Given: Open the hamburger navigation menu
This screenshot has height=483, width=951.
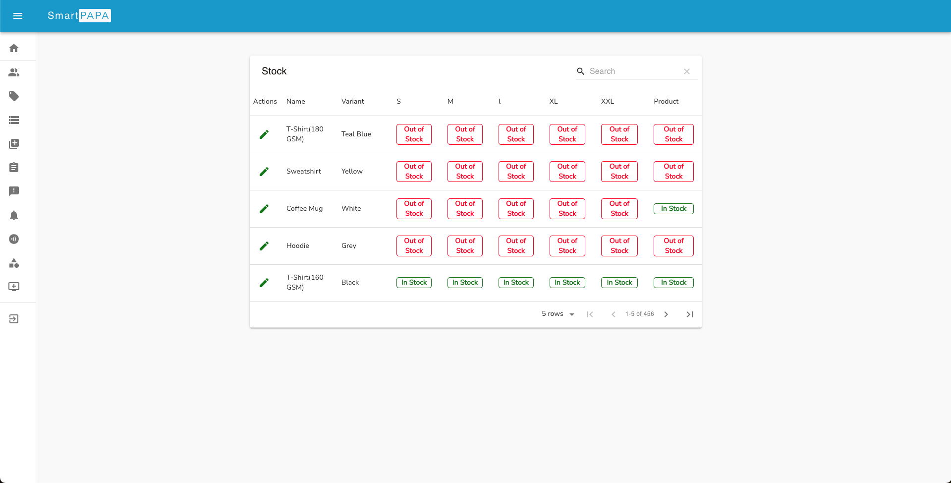Looking at the screenshot, I should pyautogui.click(x=18, y=16).
